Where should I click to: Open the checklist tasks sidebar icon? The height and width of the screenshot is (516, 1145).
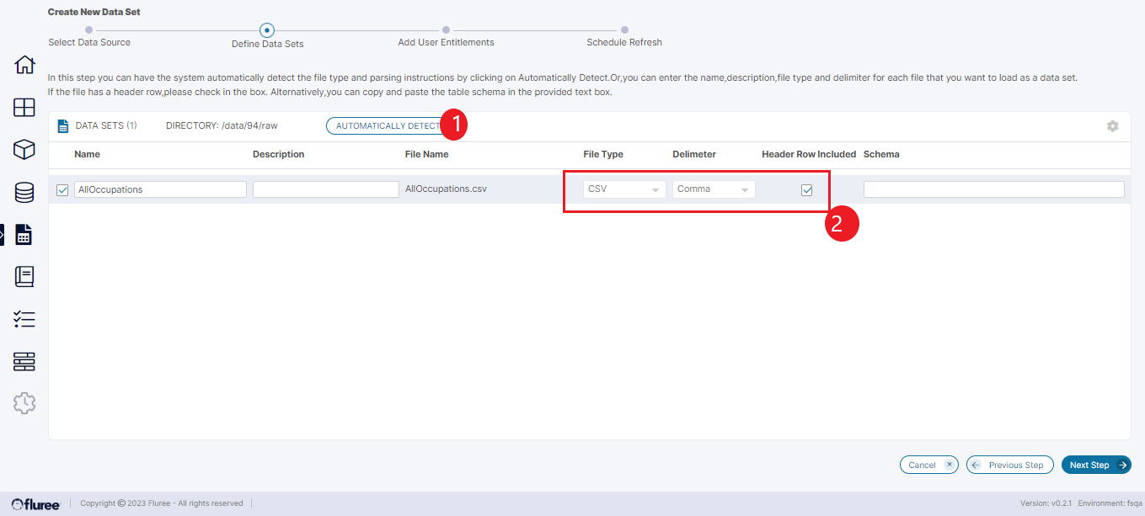(x=24, y=319)
